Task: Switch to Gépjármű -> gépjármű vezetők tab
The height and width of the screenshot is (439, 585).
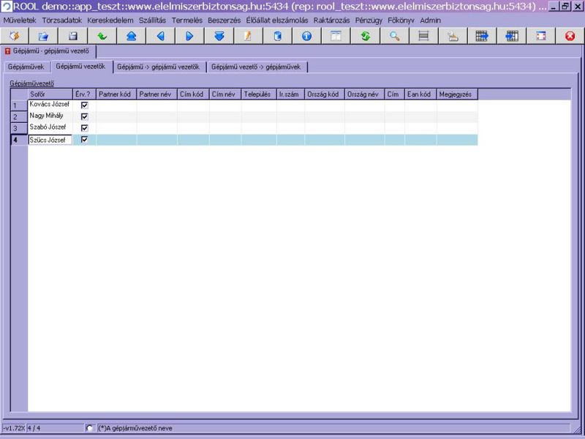Action: [x=159, y=67]
